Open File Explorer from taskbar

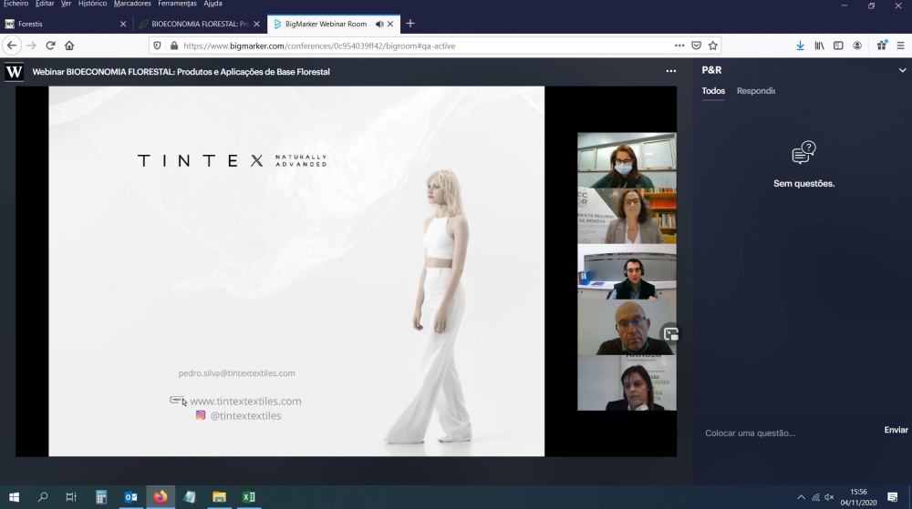[x=219, y=497]
